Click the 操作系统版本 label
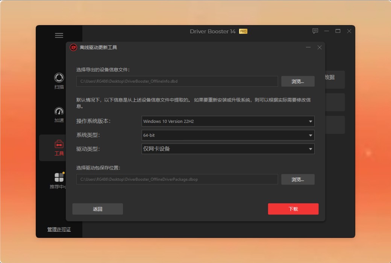 (x=93, y=121)
